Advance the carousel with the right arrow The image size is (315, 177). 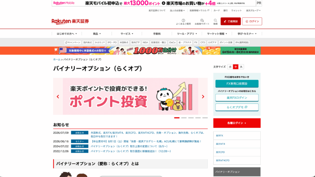click(x=203, y=96)
